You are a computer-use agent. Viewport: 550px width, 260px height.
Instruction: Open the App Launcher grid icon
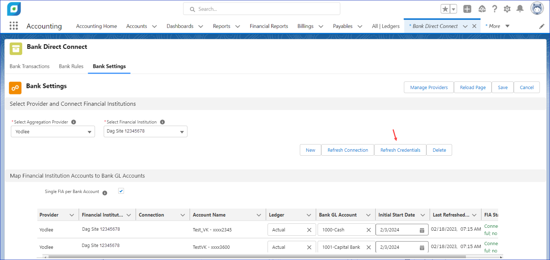pyautogui.click(x=13, y=26)
